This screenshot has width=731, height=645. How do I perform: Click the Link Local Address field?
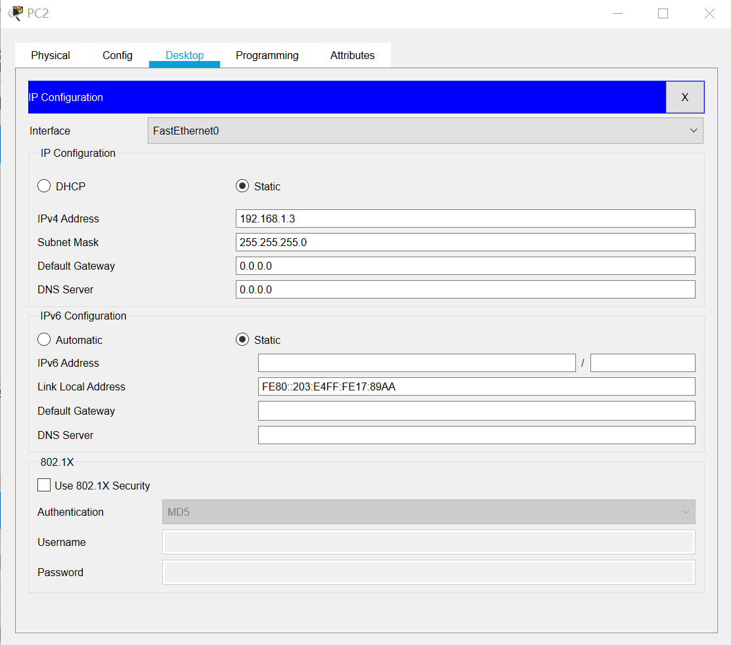(x=476, y=386)
